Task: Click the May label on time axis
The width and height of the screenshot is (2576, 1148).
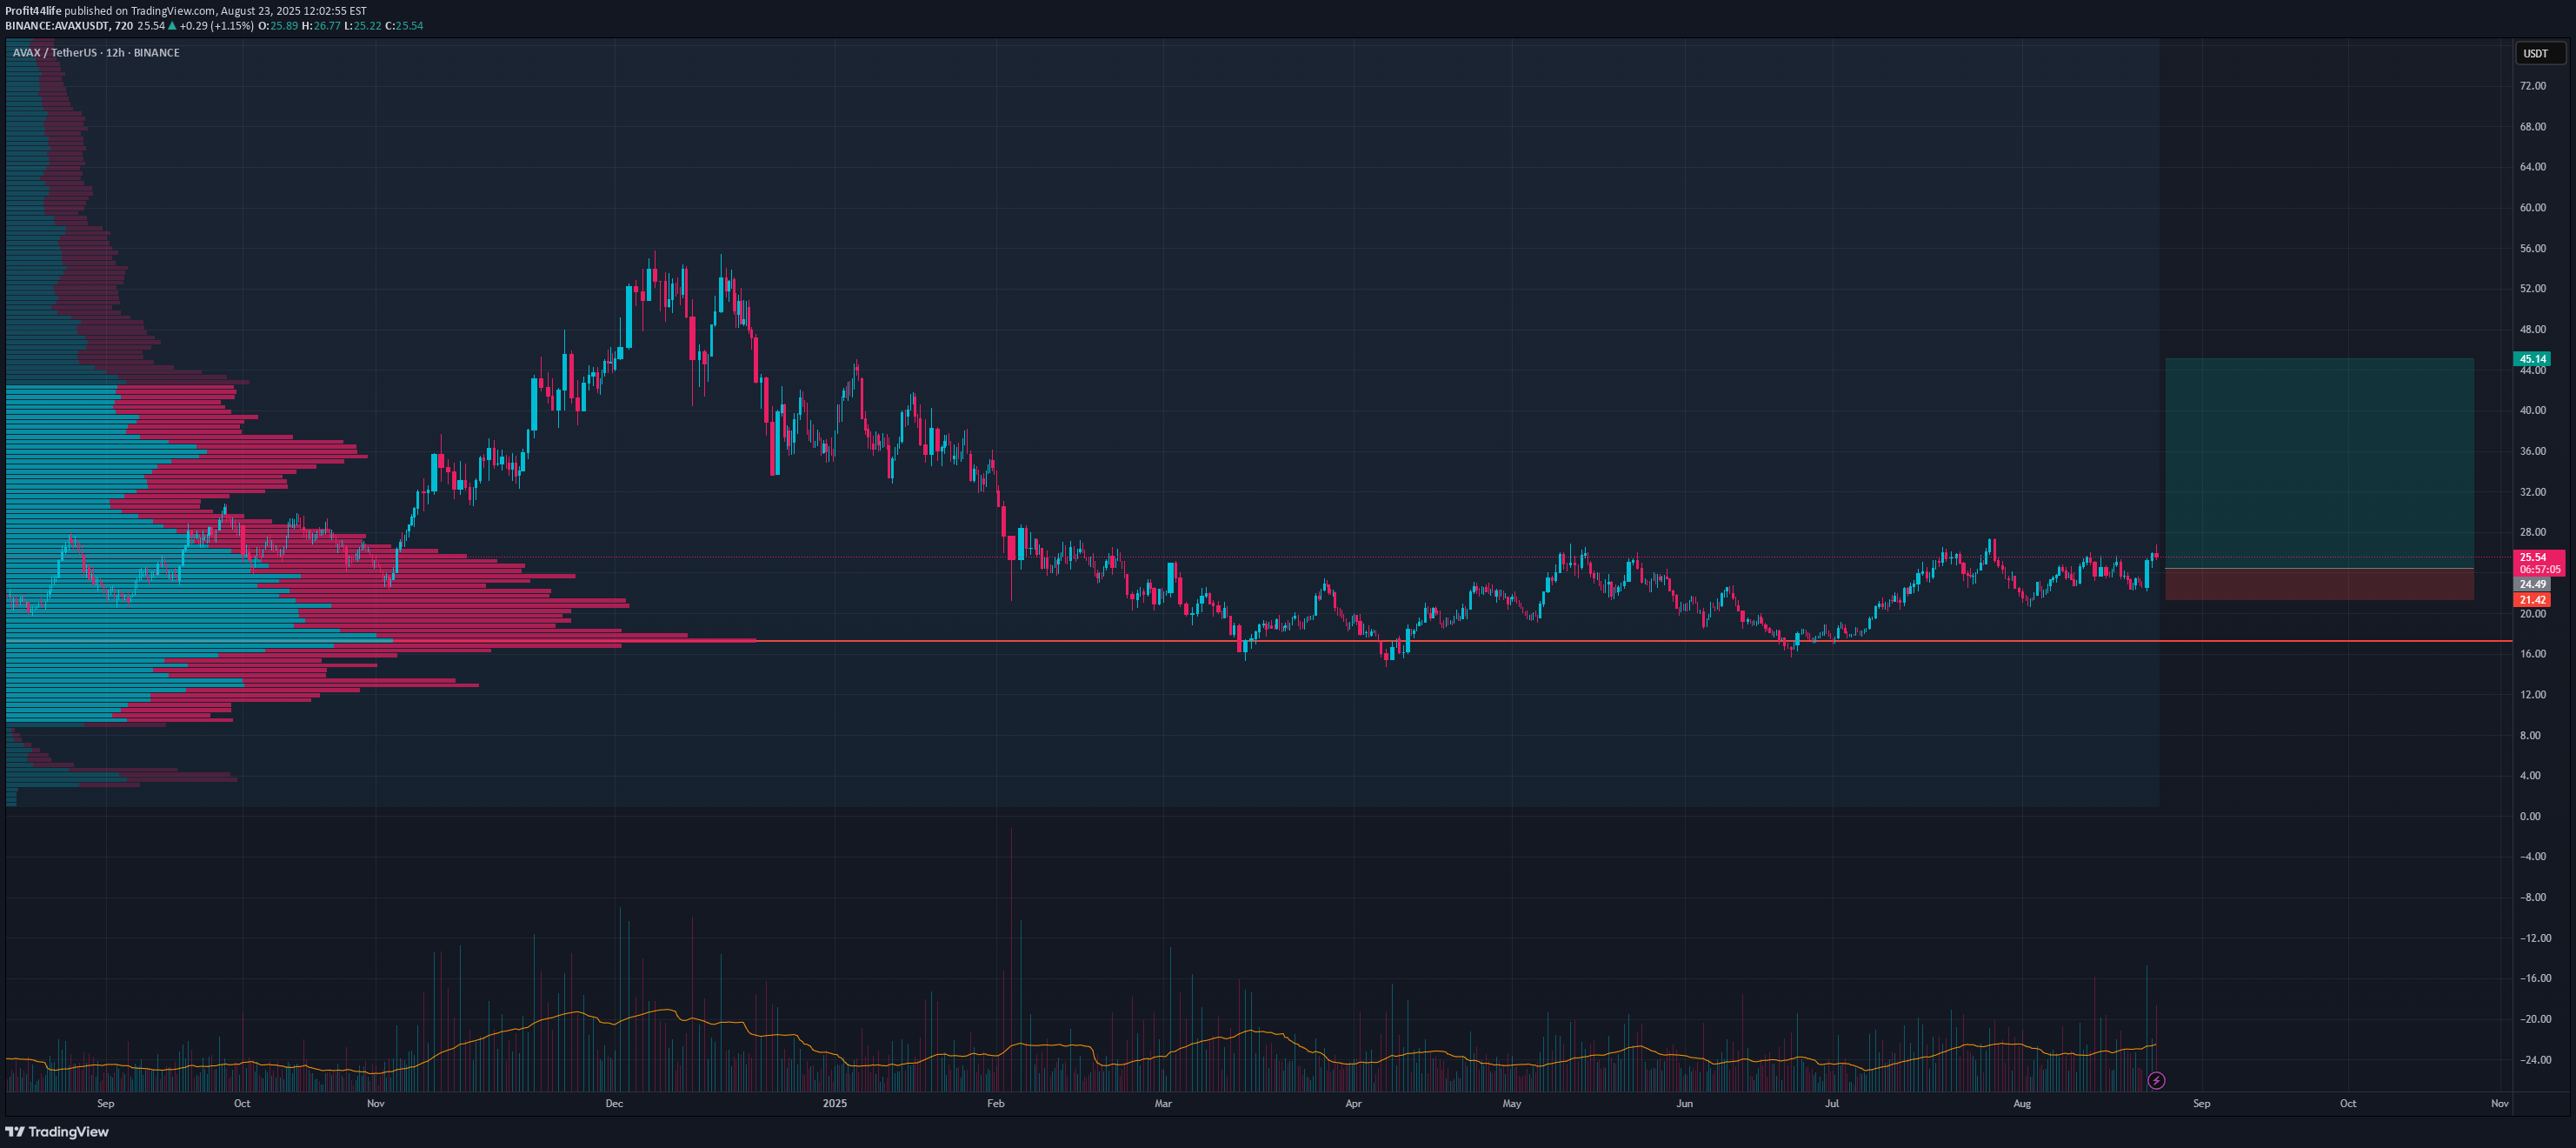Action: [x=1511, y=1104]
